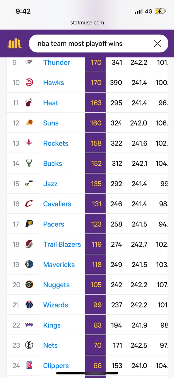Tap the Pacers team logo
174x378 pixels.
(x=29, y=224)
